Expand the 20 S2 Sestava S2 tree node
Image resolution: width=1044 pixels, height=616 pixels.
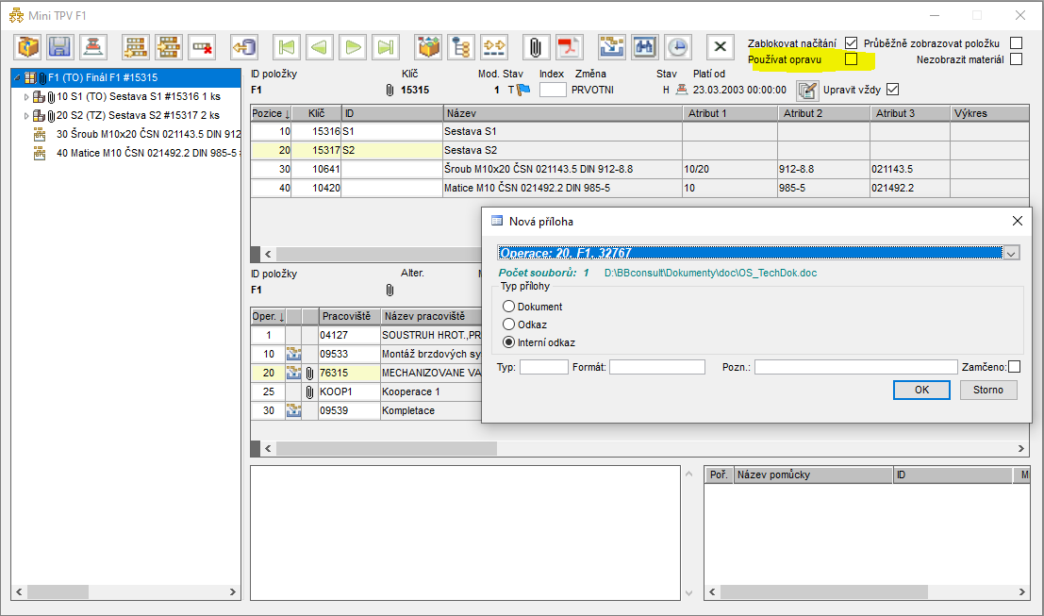[26, 116]
